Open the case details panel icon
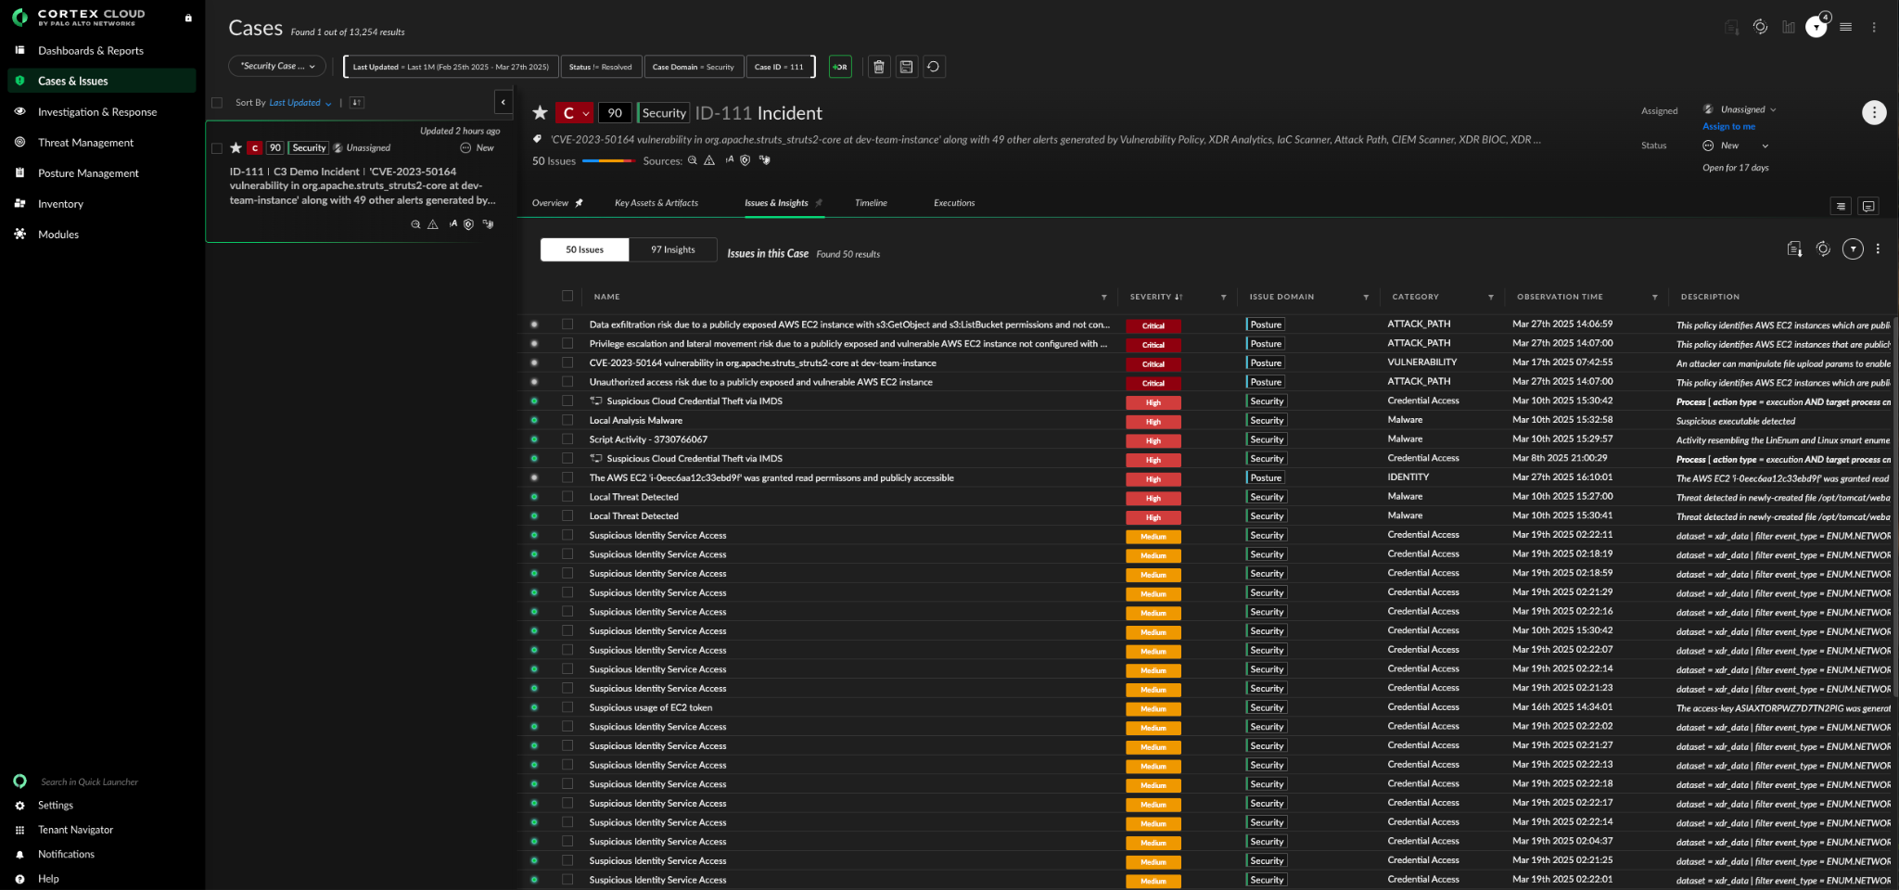Viewport: 1899px width, 890px height. (x=1841, y=206)
